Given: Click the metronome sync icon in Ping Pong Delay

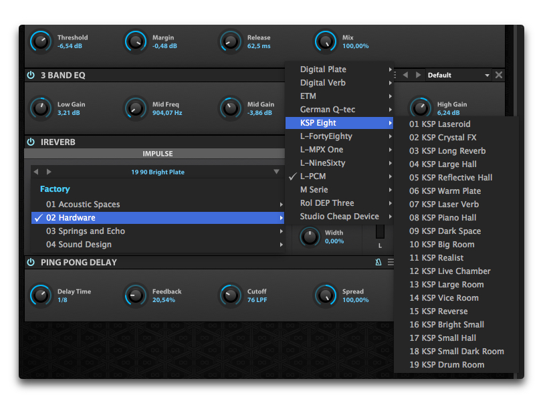Looking at the screenshot, I should click(378, 262).
